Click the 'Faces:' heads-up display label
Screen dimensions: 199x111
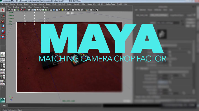[11, 18]
